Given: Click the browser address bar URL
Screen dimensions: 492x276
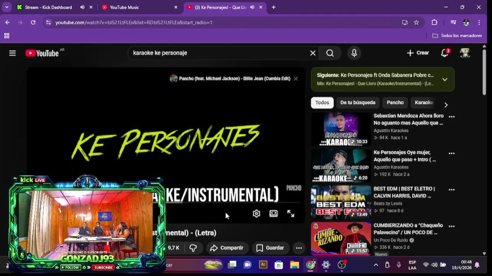Looking at the screenshot, I should [x=134, y=23].
